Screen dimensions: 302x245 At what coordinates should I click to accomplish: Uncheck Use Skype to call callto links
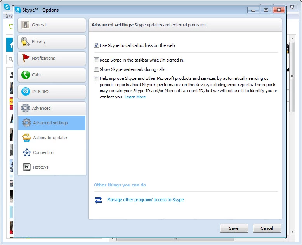click(97, 45)
